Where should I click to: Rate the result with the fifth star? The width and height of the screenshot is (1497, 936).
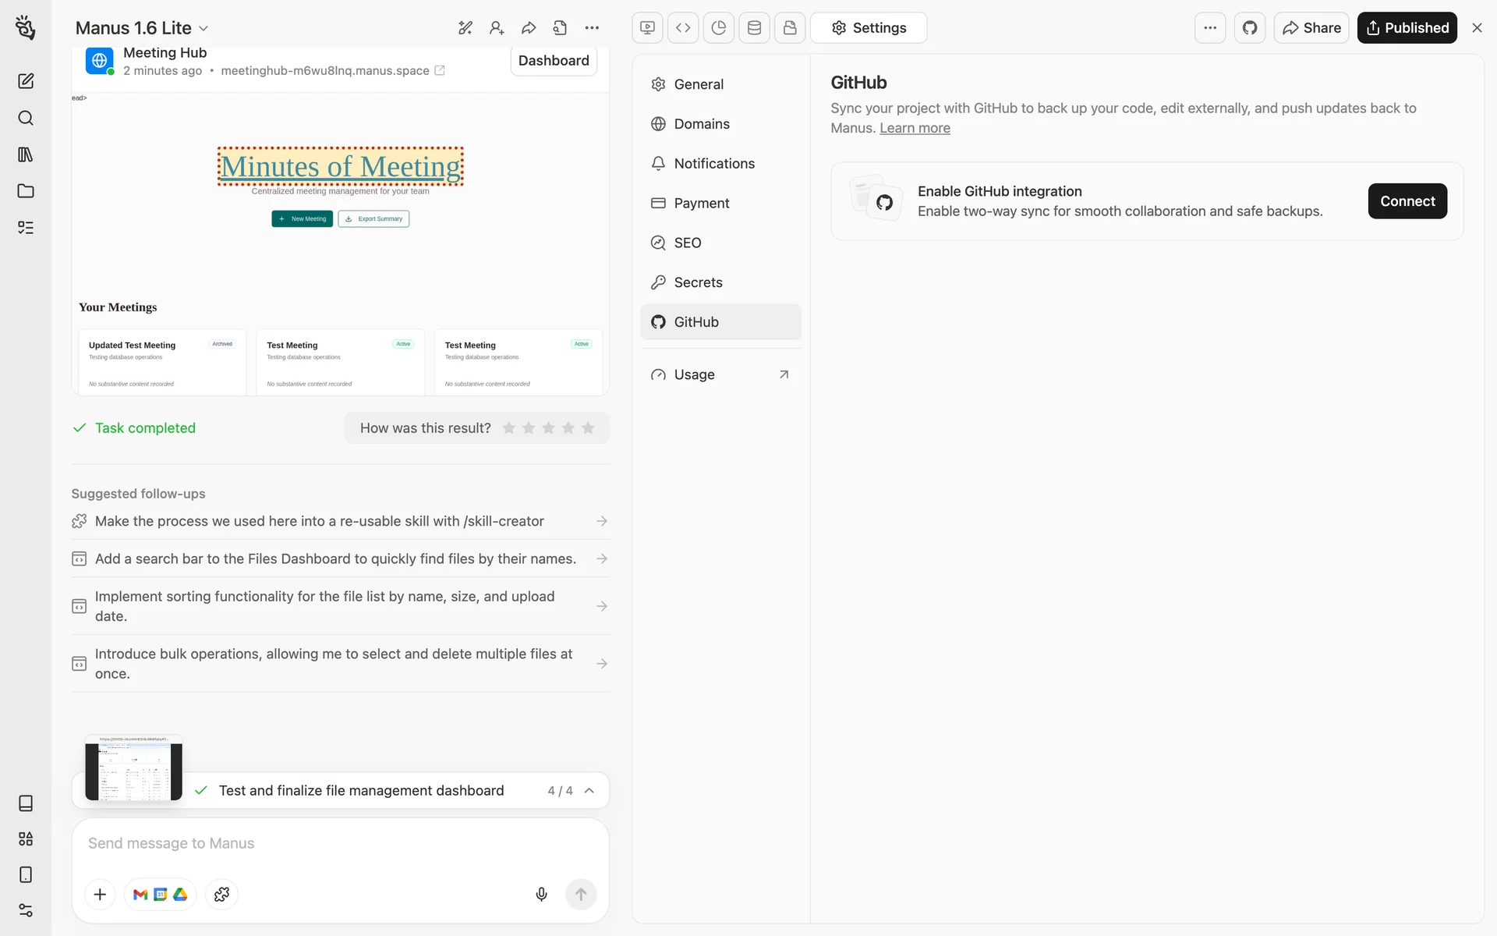tap(588, 428)
